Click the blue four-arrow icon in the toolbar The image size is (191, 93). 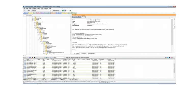[65, 11]
